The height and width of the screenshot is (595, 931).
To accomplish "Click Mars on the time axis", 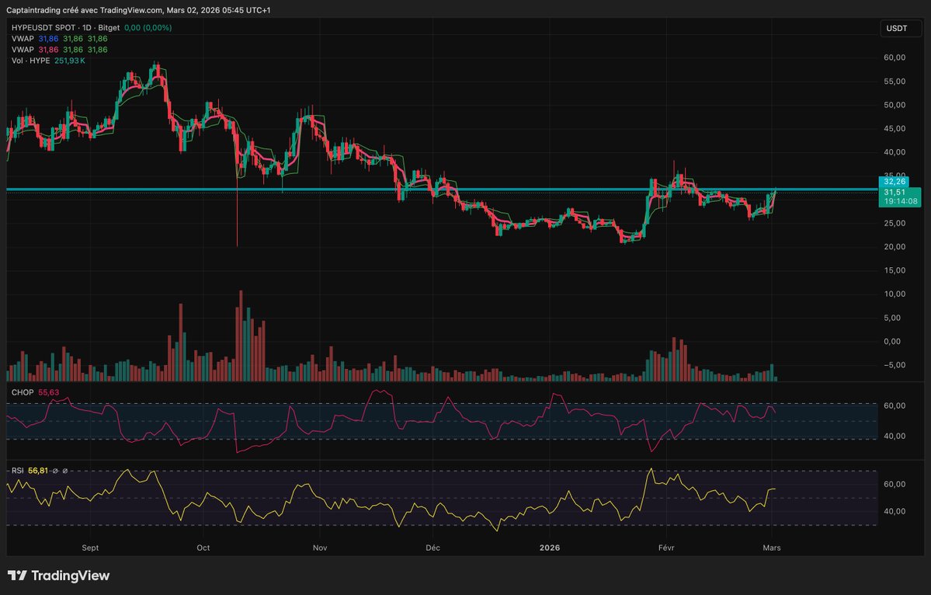I will 771,548.
